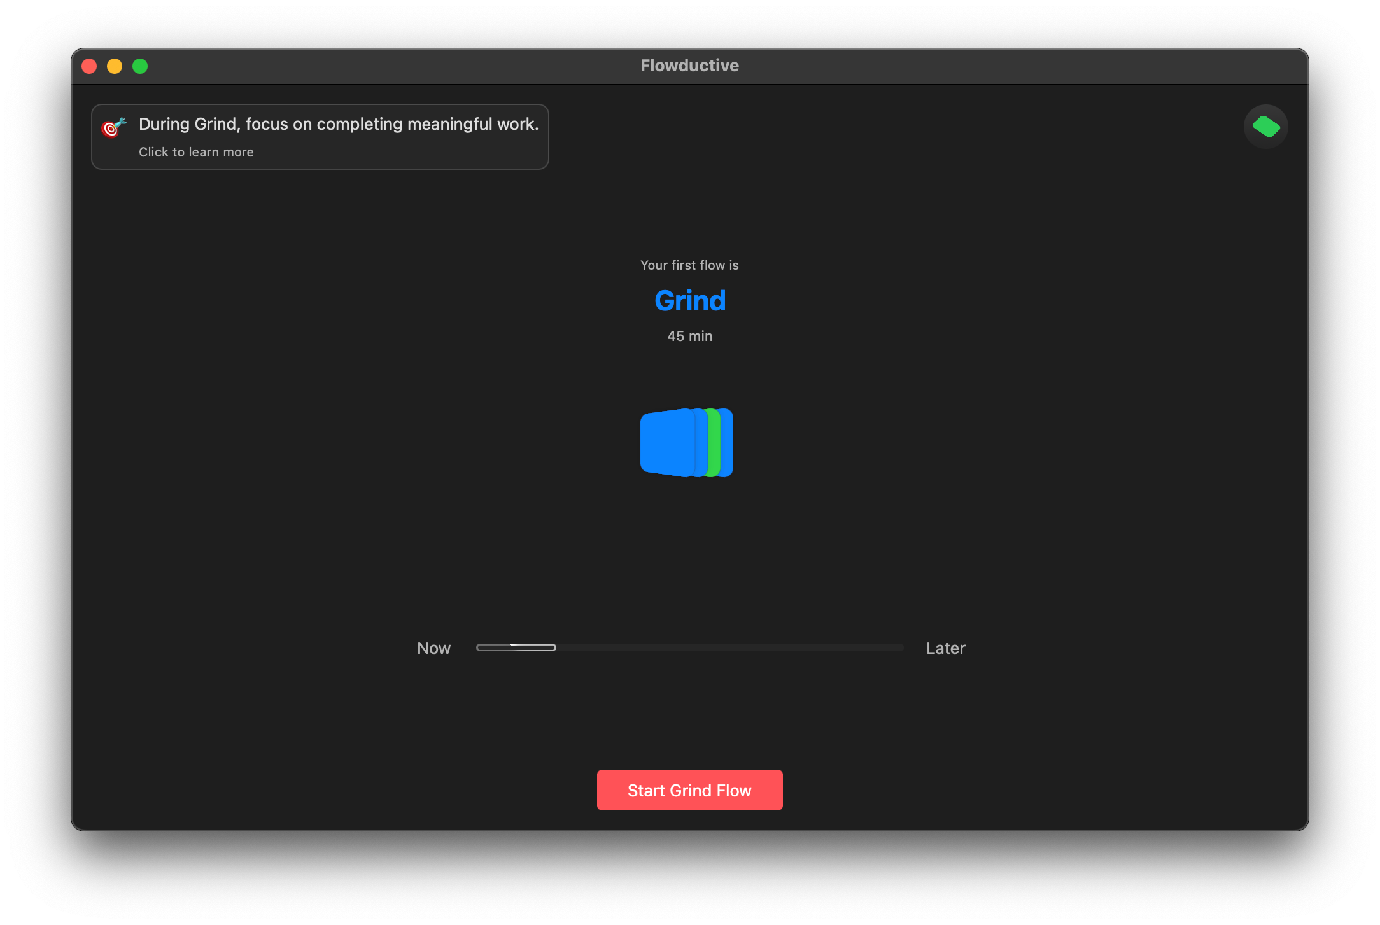Click the 'Your first flow is' text
Image resolution: width=1380 pixels, height=925 pixels.
[x=689, y=265]
